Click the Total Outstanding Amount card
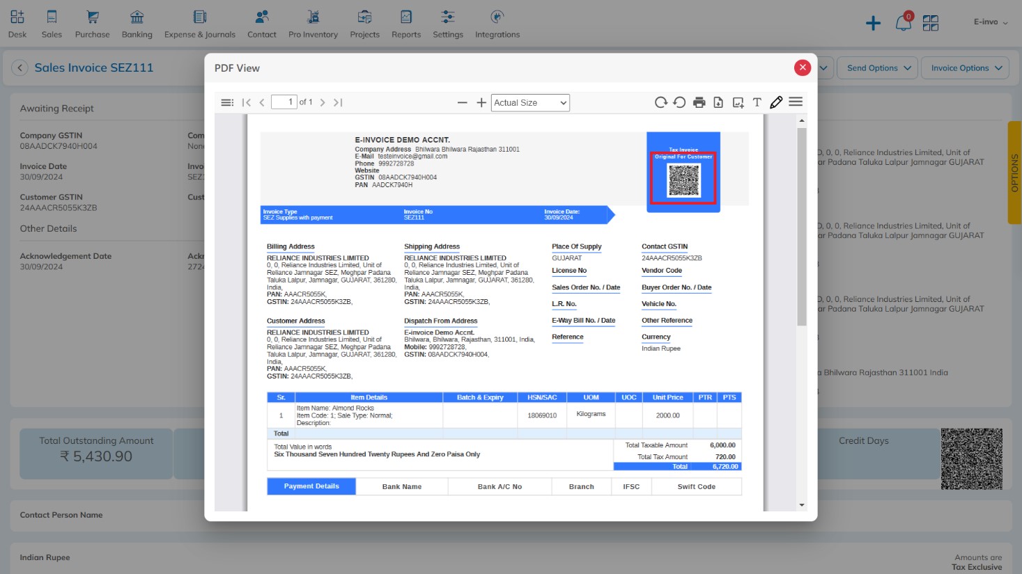The image size is (1022, 574). 96,454
